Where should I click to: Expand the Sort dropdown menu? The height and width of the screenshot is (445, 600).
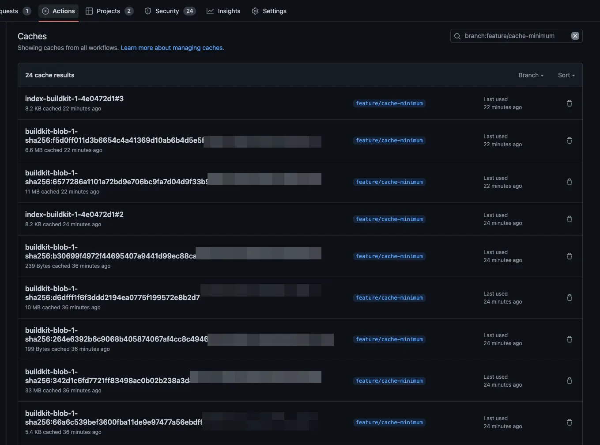click(x=566, y=75)
